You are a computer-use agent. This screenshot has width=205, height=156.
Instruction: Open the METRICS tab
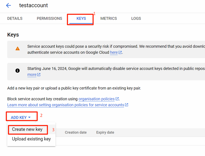[109, 19]
